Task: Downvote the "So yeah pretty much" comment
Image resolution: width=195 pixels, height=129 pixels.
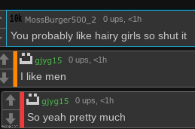Action: pyautogui.click(x=11, y=119)
